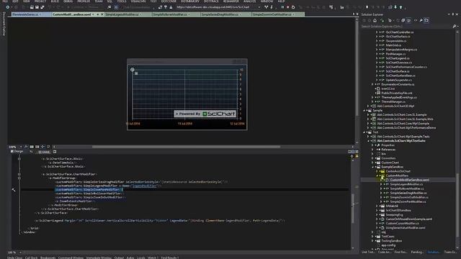Expand the TestCases folder arrow
Screen dimensions: 461x259
pos(372,237)
